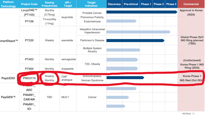This screenshot has width=205, height=117.
Task: Click the LeupONE dark blue progress bar
Action: [x=142, y=12]
